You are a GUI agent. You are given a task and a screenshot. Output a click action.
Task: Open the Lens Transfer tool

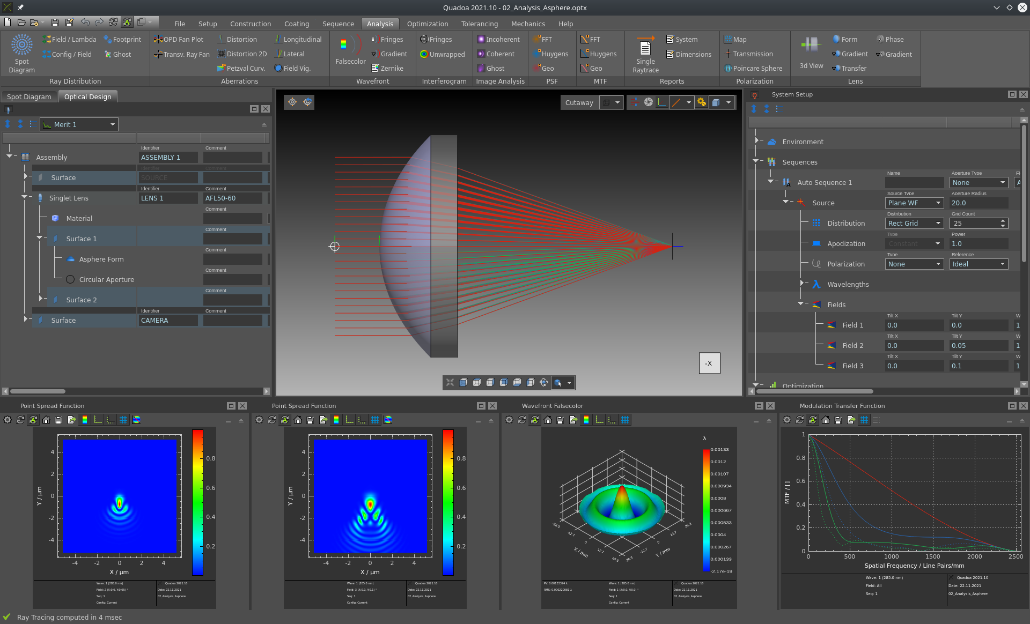(x=849, y=68)
